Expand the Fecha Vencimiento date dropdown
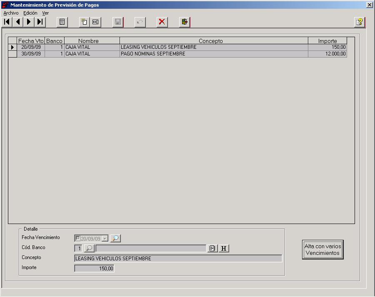Screen dimensions: 375x297 point(105,239)
